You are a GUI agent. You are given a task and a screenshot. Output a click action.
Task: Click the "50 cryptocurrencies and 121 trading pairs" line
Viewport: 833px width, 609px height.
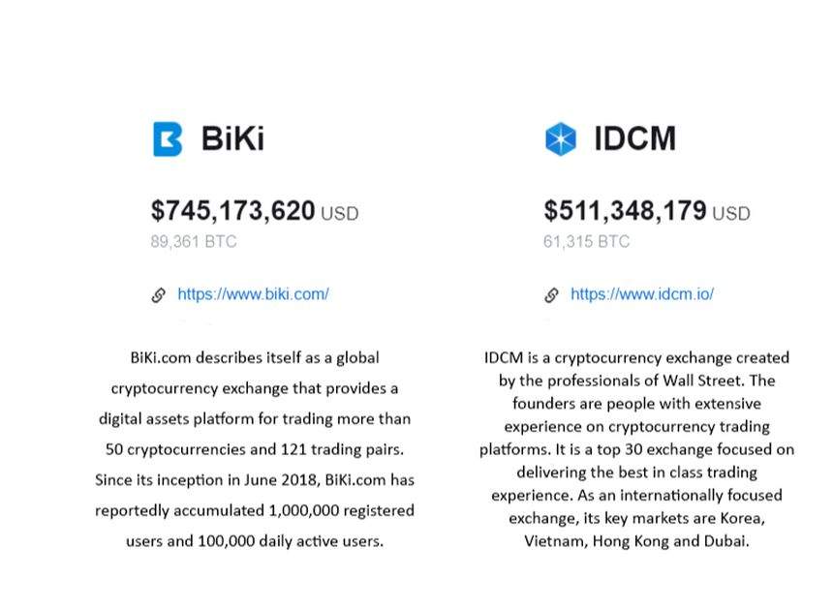[x=255, y=449]
